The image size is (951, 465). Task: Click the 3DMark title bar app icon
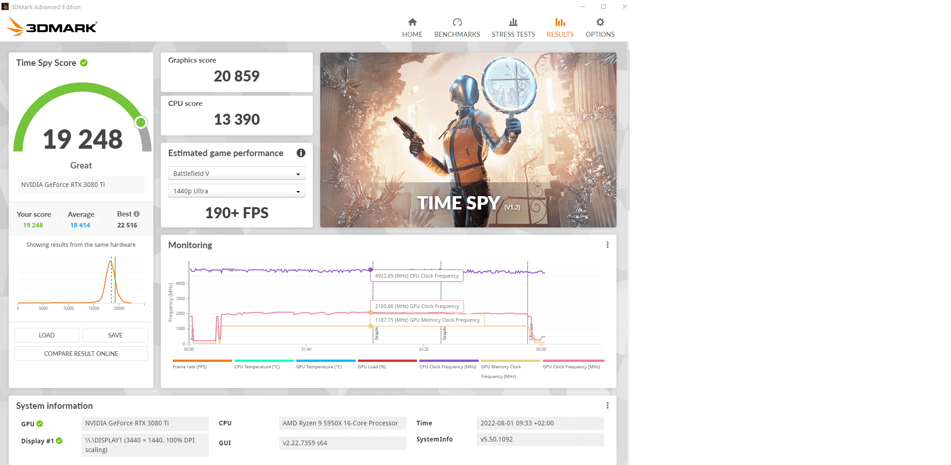(5, 7)
